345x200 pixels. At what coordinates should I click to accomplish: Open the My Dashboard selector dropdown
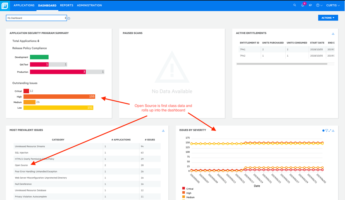[36, 18]
